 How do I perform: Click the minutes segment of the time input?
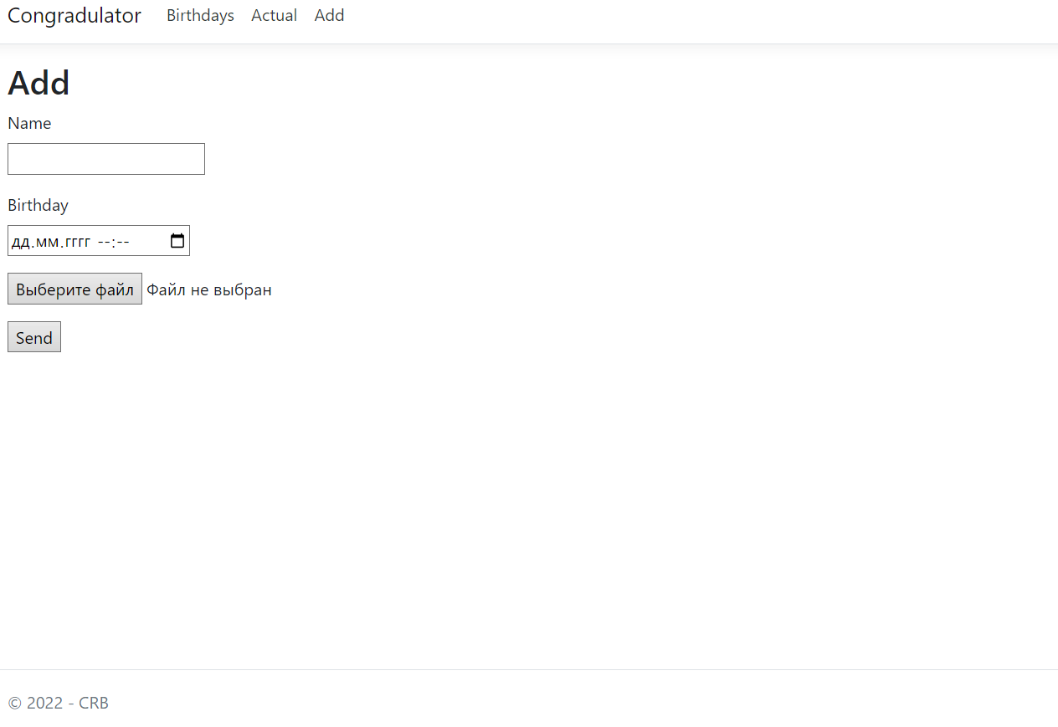[x=124, y=242]
